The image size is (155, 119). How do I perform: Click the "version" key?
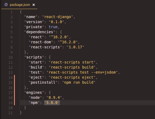pos(34,22)
